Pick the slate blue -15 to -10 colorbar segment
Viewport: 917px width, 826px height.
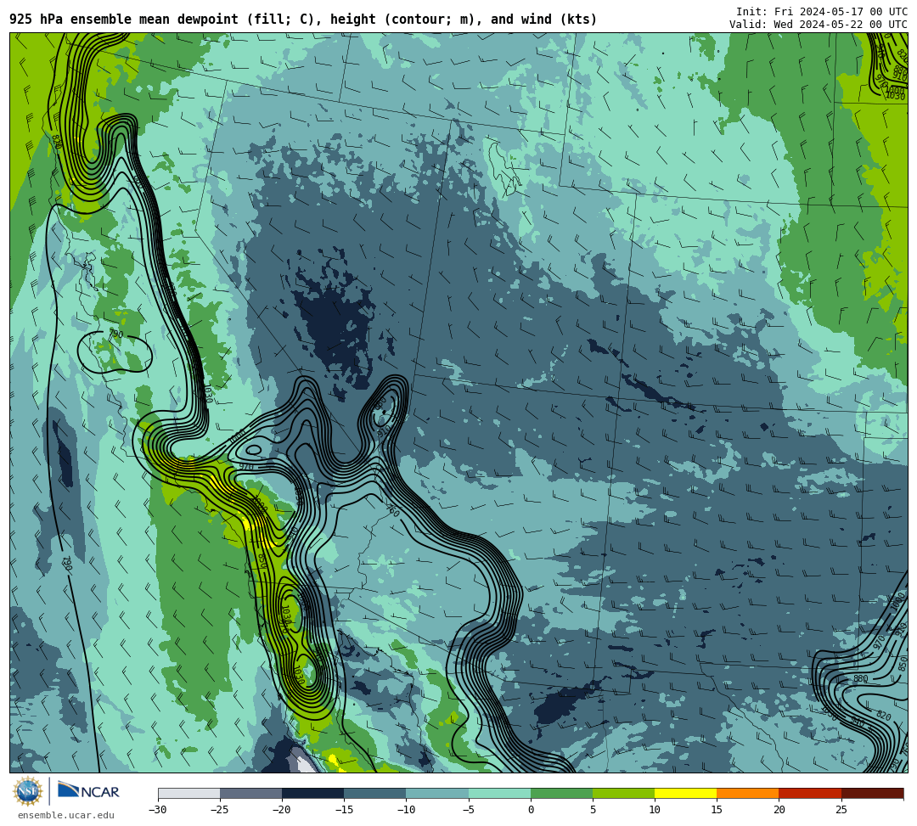(x=375, y=793)
